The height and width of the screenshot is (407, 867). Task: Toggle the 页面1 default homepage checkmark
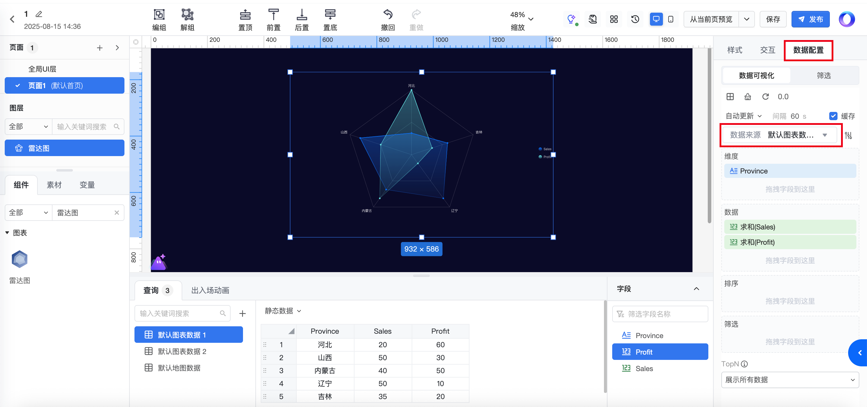[18, 85]
